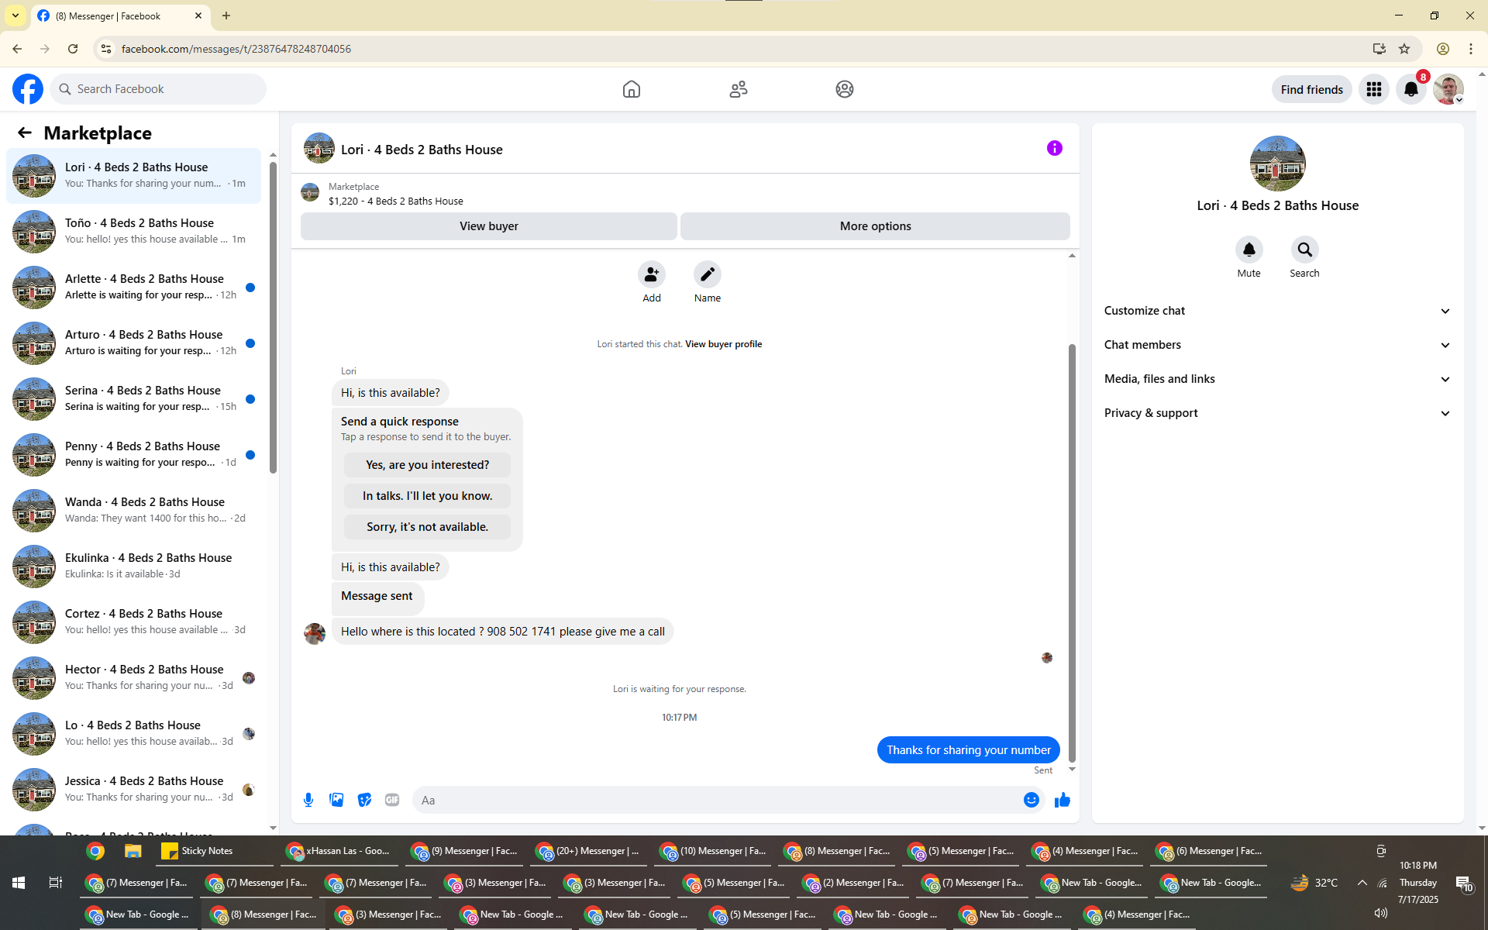Click the Search Facebook box

[158, 89]
